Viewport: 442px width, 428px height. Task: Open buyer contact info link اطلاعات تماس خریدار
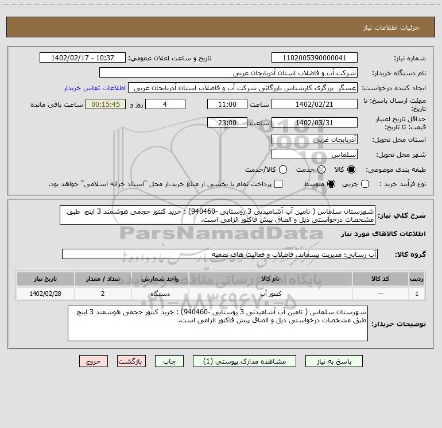tap(95, 88)
